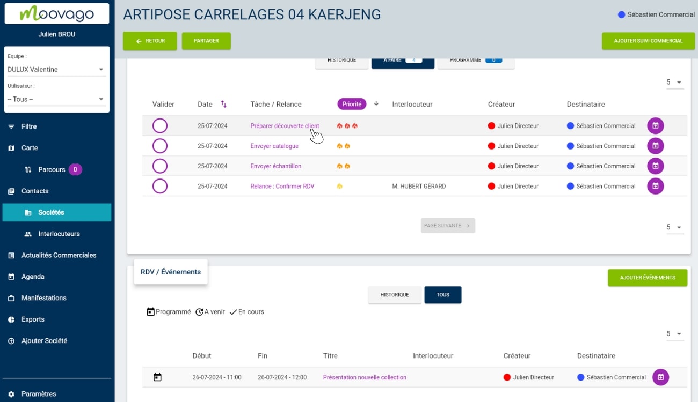Click the Manifestations briefcase icon
This screenshot has height=402, width=698.
pyautogui.click(x=11, y=298)
